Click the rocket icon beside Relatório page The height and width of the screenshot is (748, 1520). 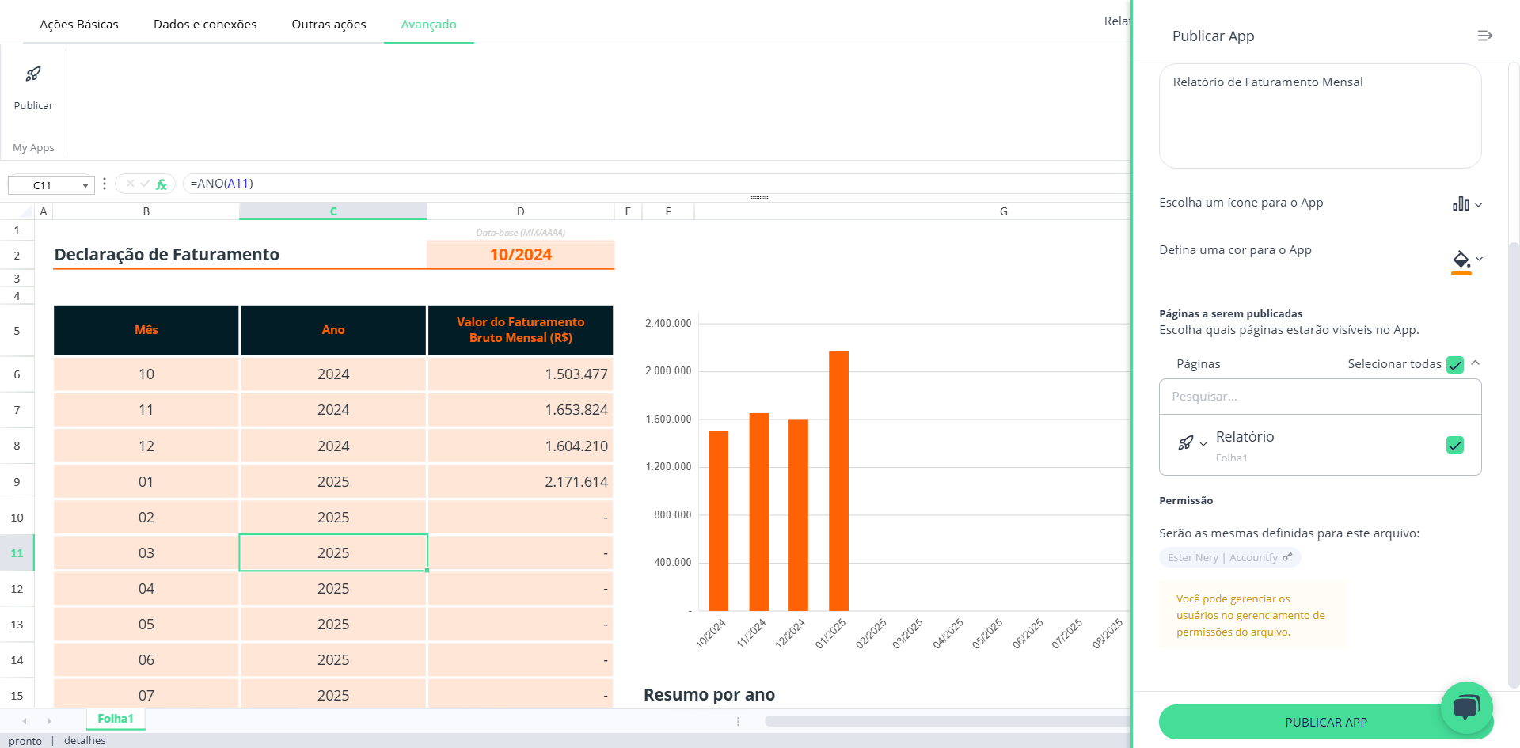click(1185, 443)
